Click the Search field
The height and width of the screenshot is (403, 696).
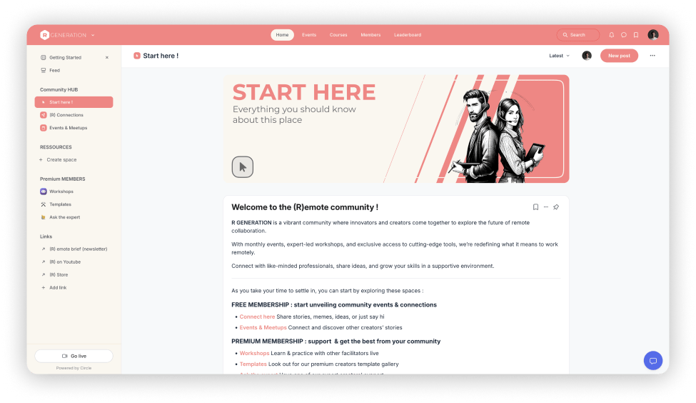pos(578,35)
